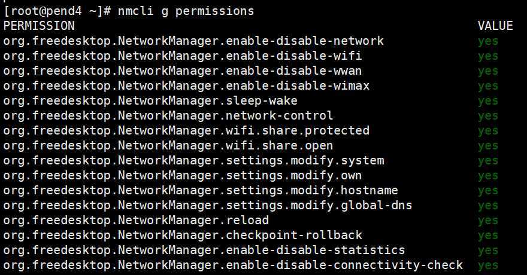Select the network-control permission text

[x=168, y=116]
